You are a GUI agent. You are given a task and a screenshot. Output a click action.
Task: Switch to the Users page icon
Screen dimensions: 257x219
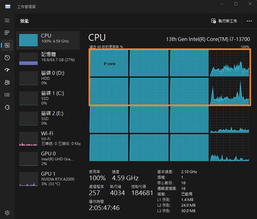7,82
